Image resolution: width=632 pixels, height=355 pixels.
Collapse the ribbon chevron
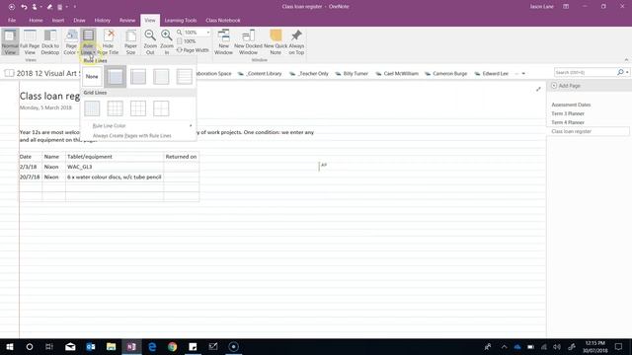[626, 59]
